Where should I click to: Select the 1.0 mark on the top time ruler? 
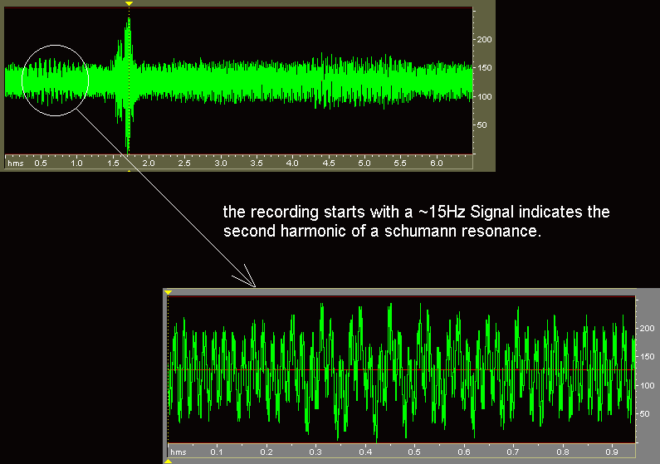[76, 164]
